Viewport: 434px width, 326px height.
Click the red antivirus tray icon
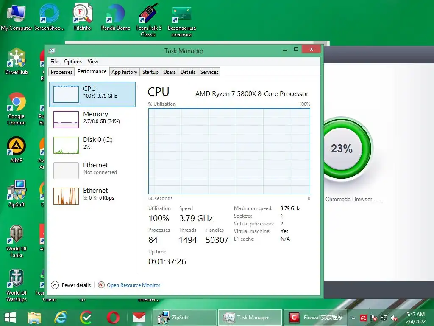click(x=363, y=318)
